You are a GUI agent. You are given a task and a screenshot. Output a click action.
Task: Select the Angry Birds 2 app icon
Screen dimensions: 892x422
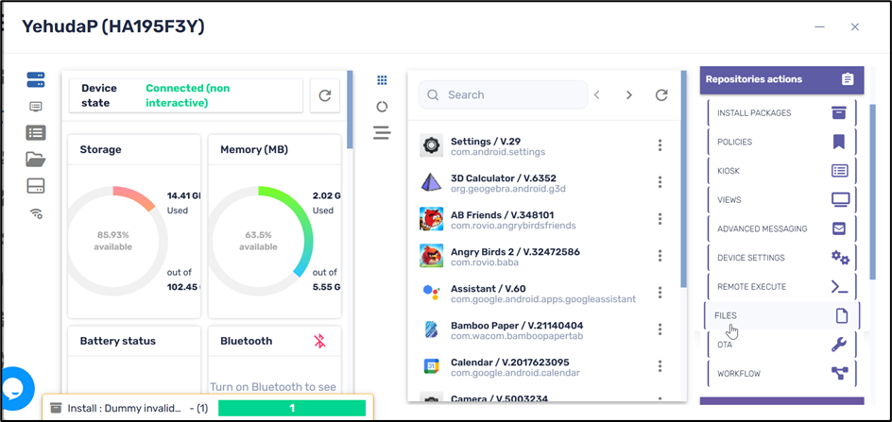coord(431,256)
